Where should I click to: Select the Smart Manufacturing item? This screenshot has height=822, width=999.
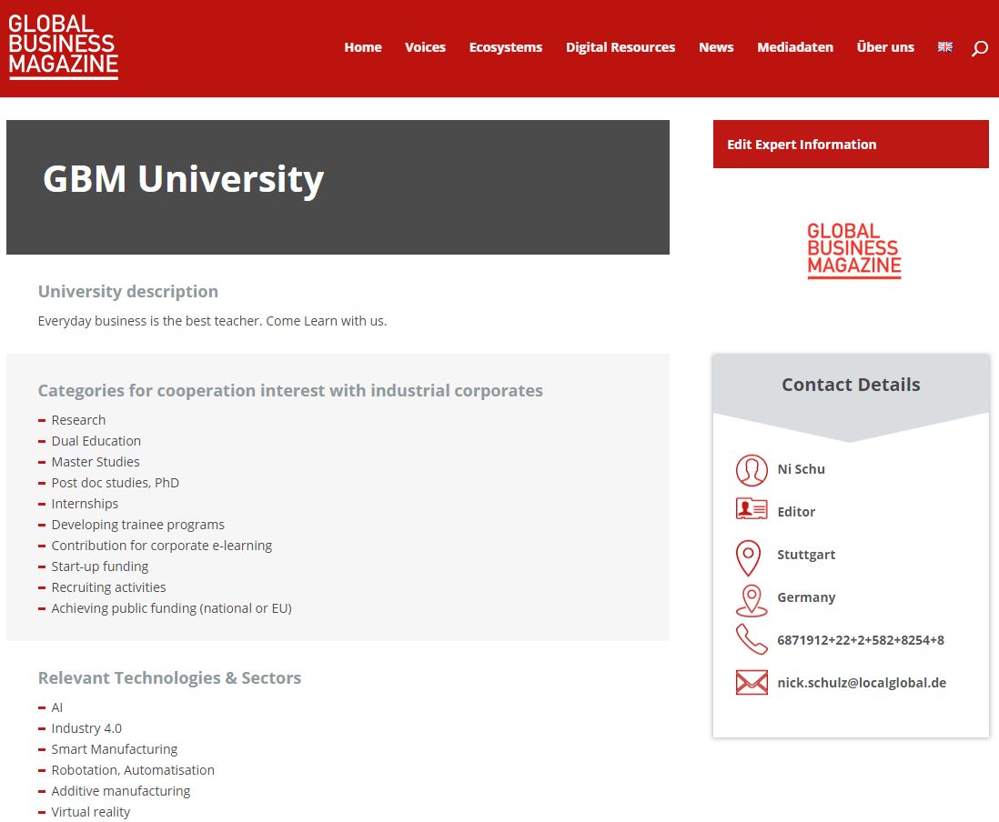pos(115,749)
